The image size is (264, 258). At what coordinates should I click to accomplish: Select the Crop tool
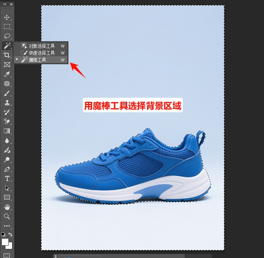coord(7,55)
